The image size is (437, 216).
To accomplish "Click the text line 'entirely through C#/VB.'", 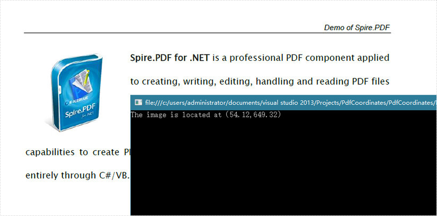I will [x=77, y=176].
